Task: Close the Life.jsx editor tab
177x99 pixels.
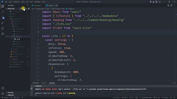Action: click(x=57, y=5)
